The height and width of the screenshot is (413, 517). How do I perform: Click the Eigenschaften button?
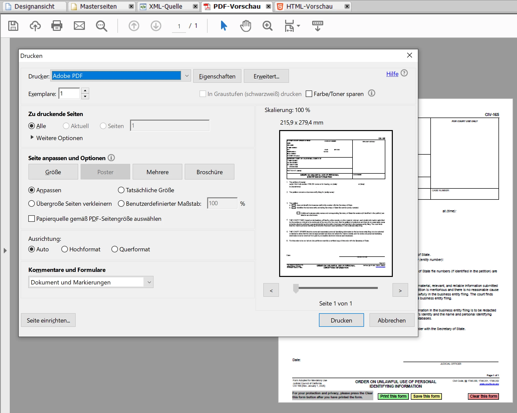[x=217, y=76]
